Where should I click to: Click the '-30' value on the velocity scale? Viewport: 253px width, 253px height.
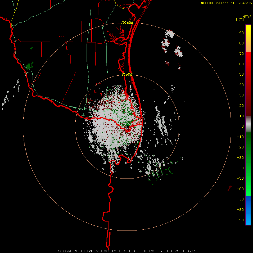pos(240,158)
